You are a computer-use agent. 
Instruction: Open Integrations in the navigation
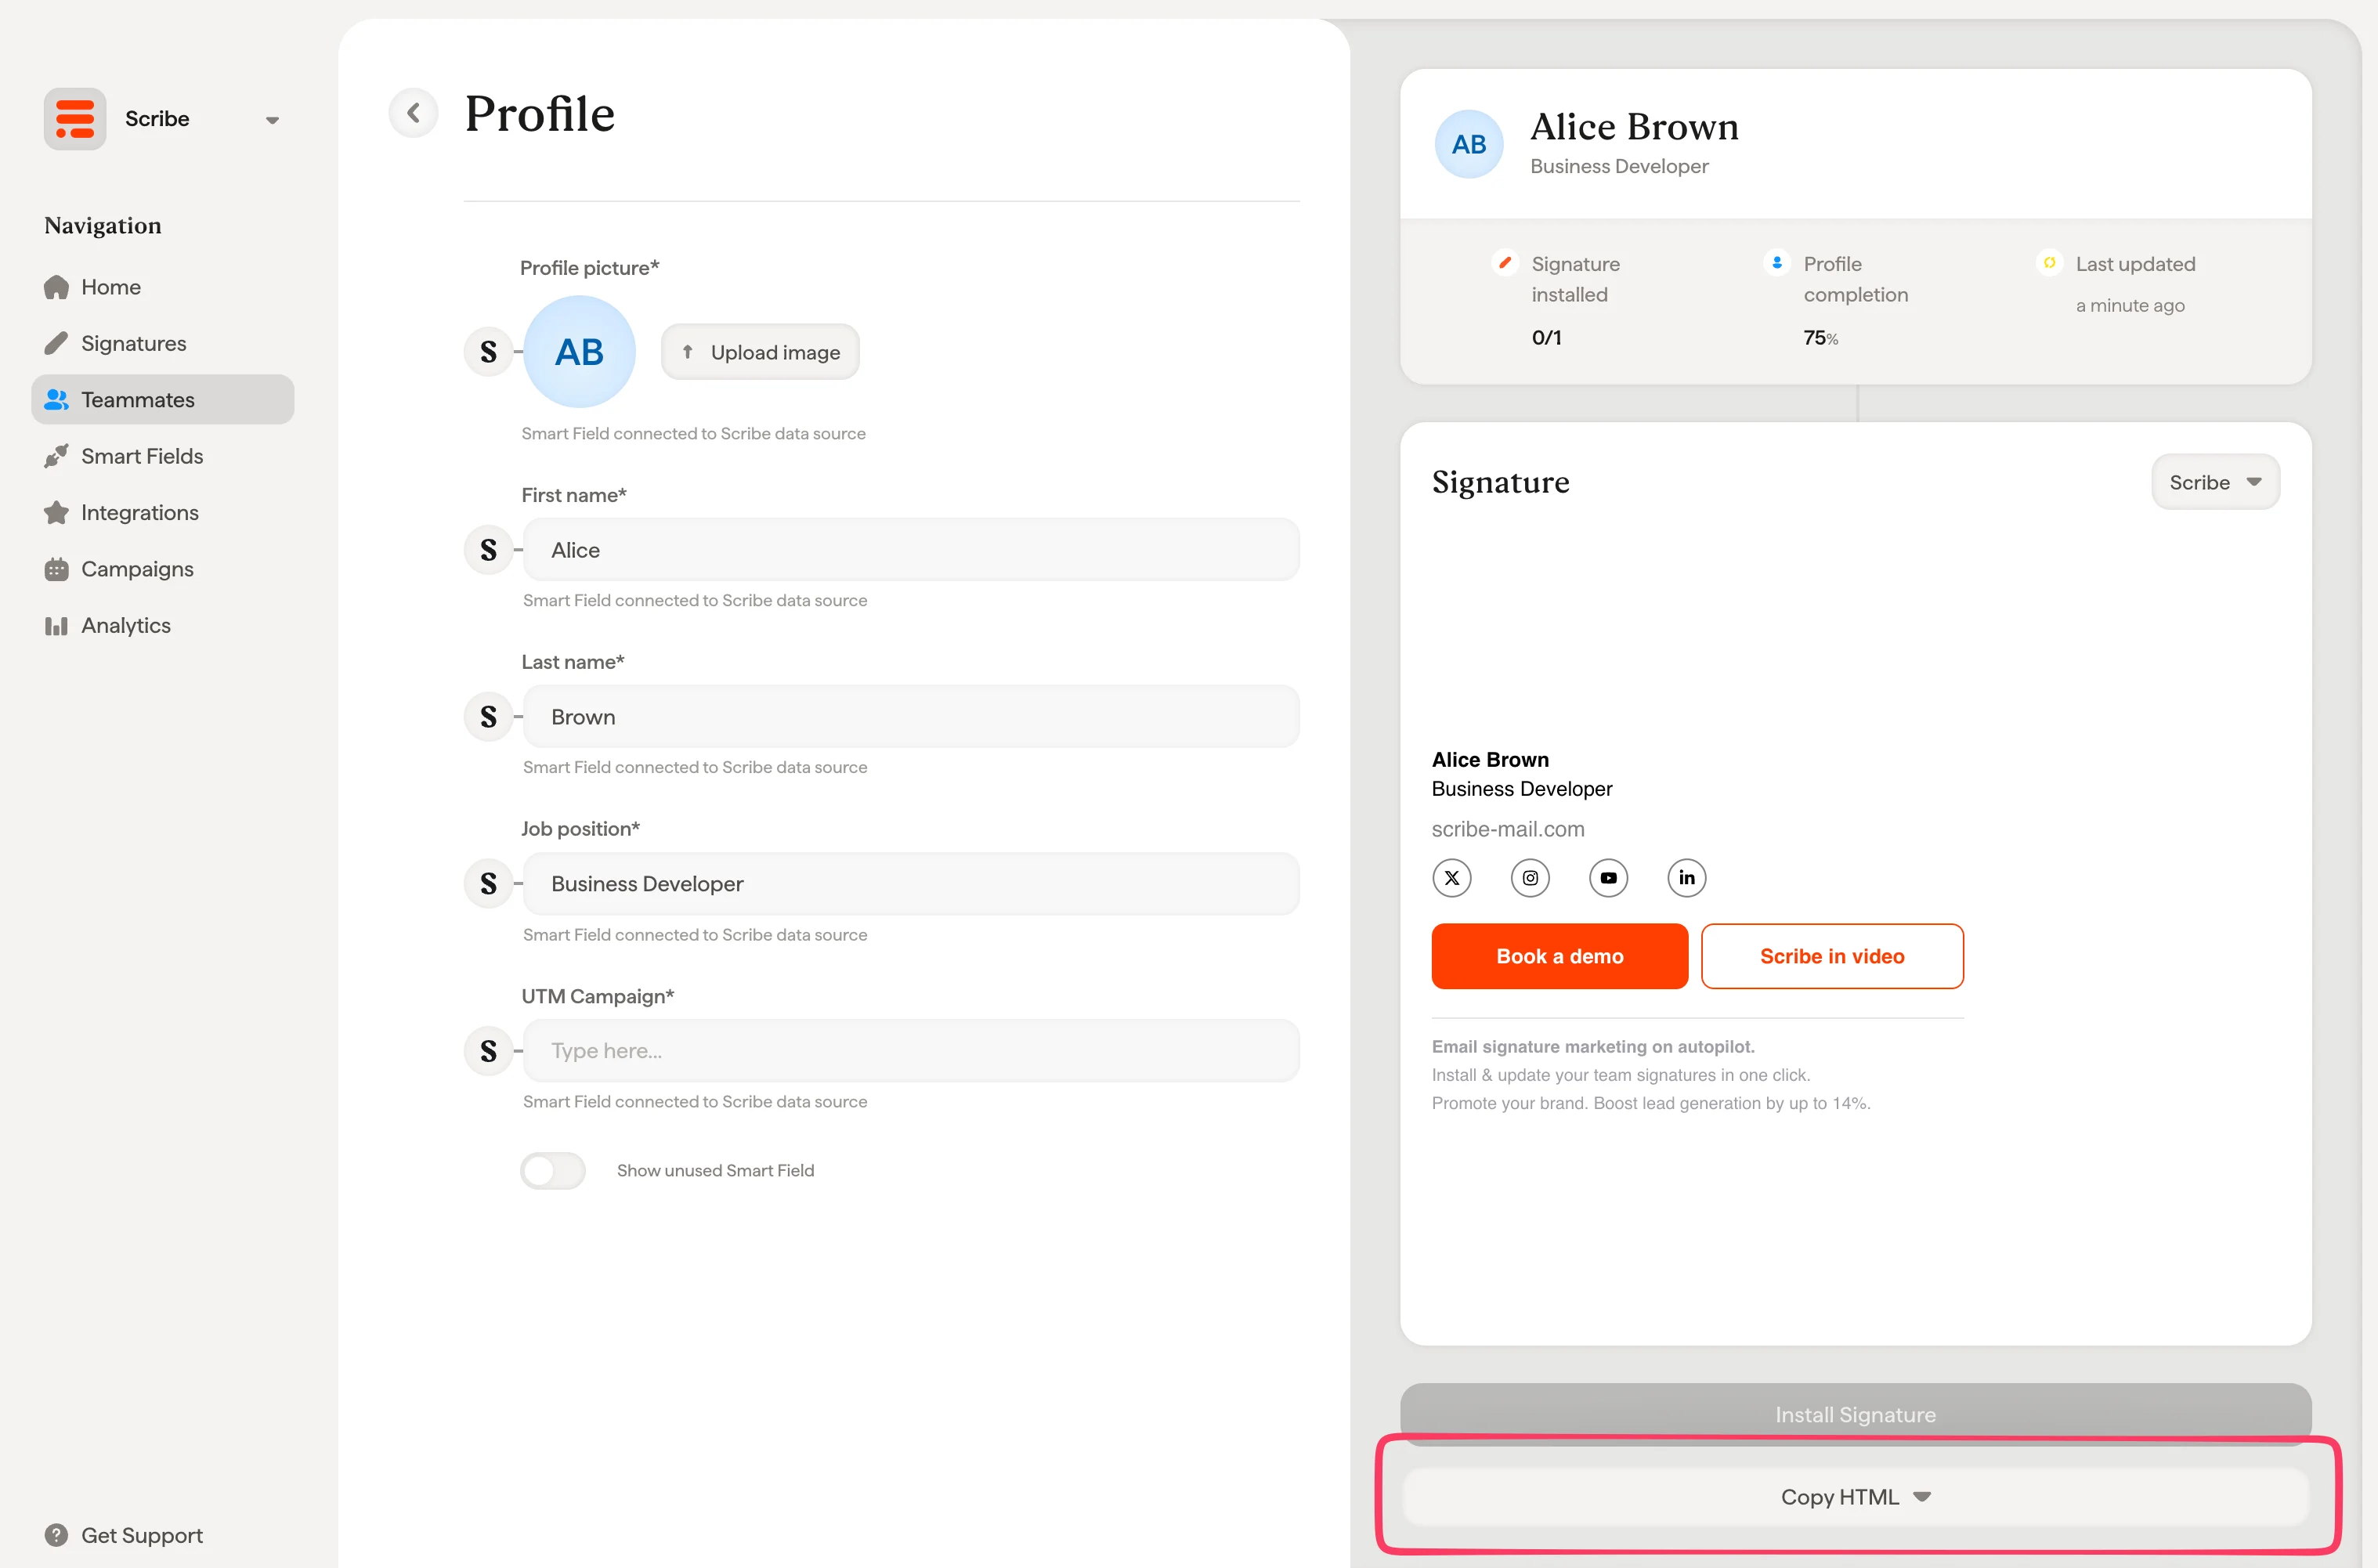[x=163, y=513]
